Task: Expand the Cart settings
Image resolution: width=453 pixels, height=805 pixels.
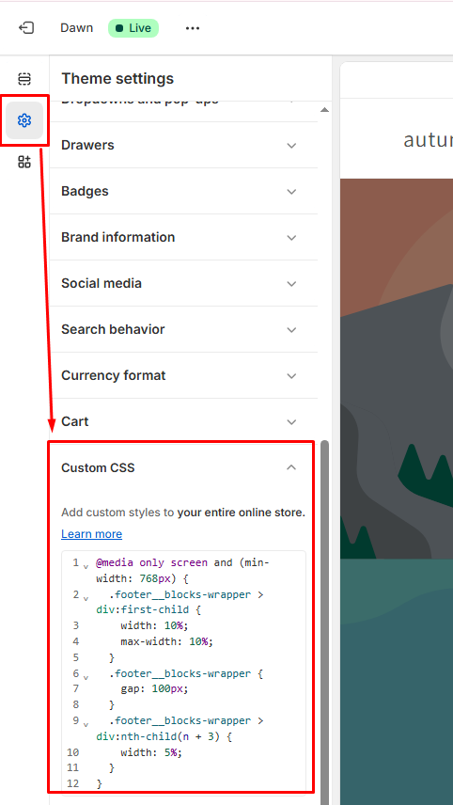Action: [183, 421]
